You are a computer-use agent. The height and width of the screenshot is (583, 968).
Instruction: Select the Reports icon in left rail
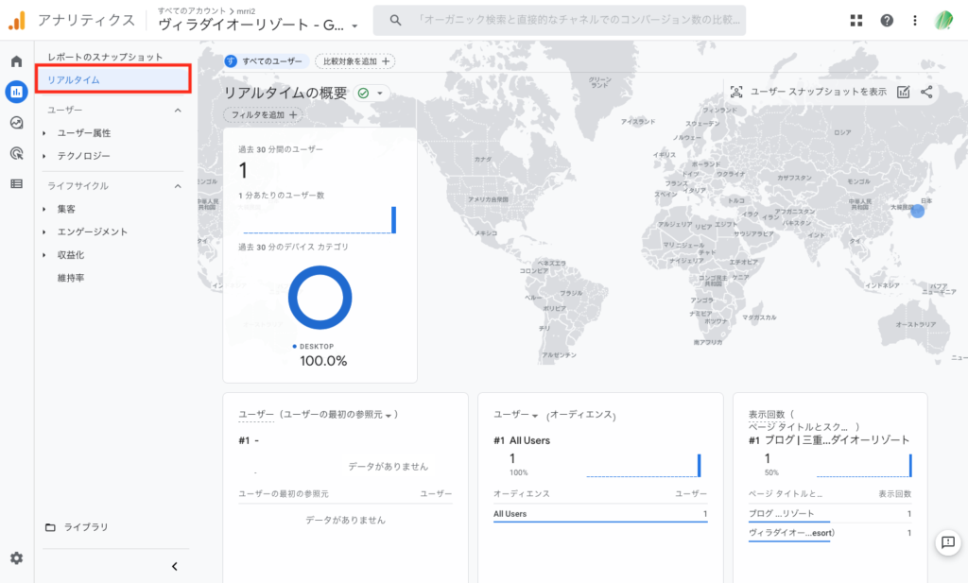[x=16, y=92]
